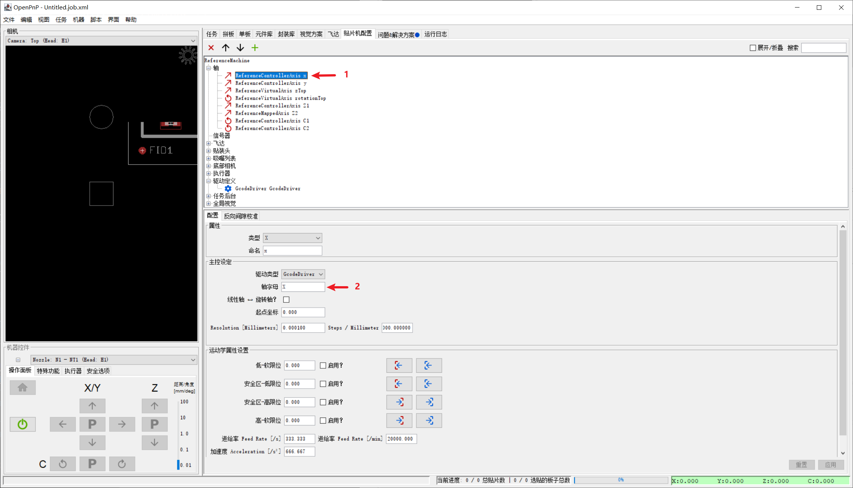Open the 机器 menu
Screen dimensions: 853x488
pos(78,20)
